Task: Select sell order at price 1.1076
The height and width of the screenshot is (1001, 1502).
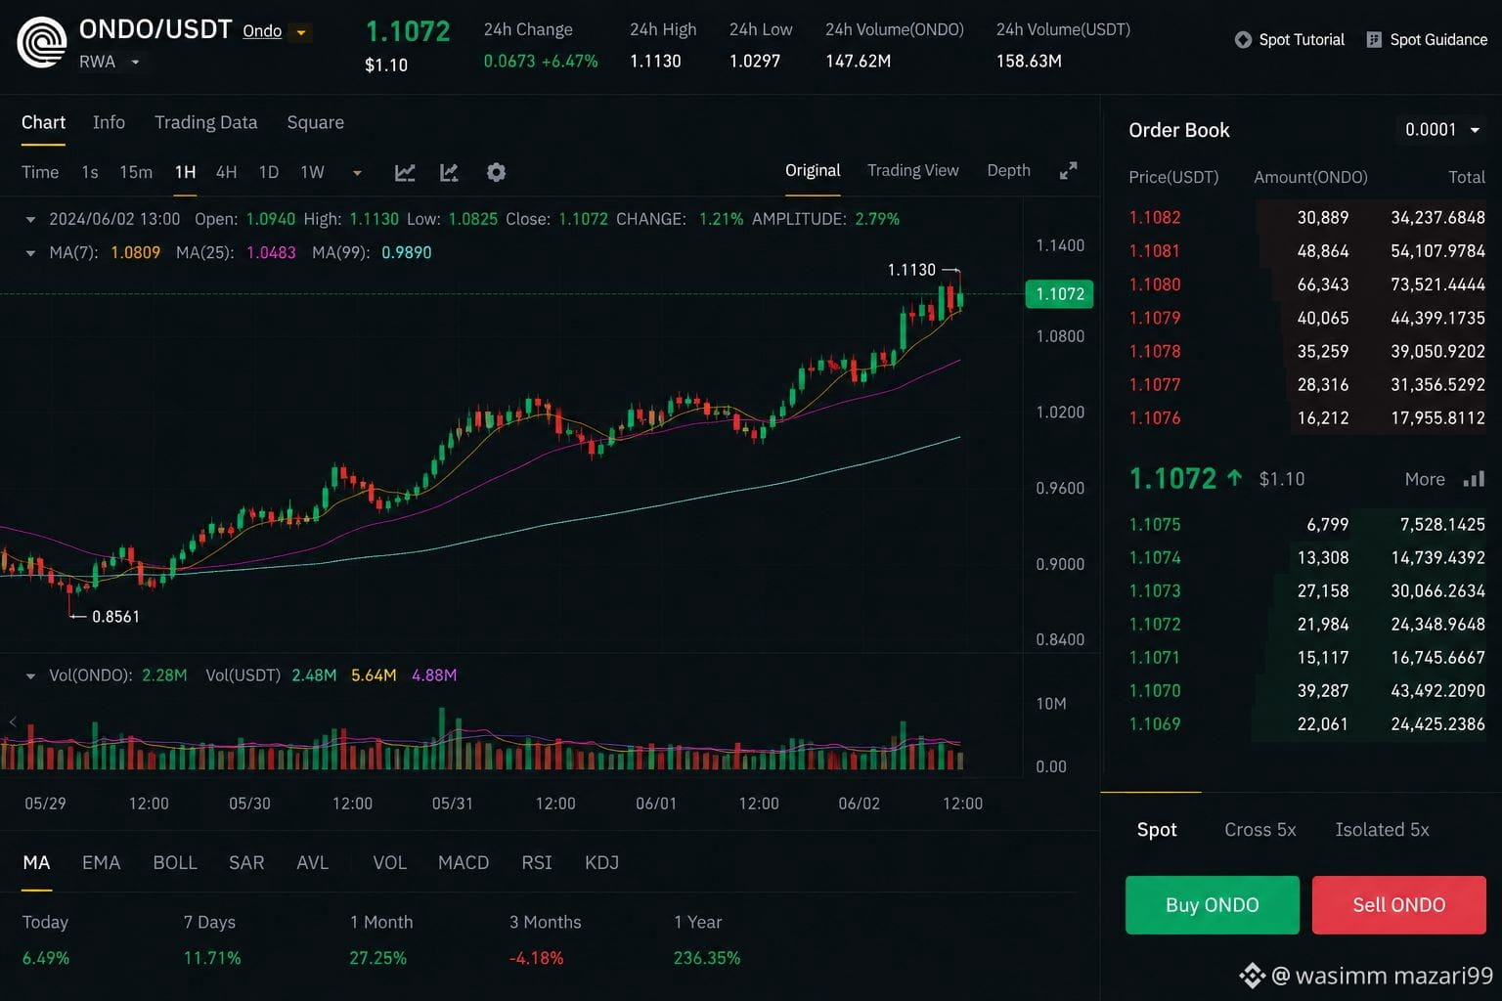Action: [x=1306, y=417]
